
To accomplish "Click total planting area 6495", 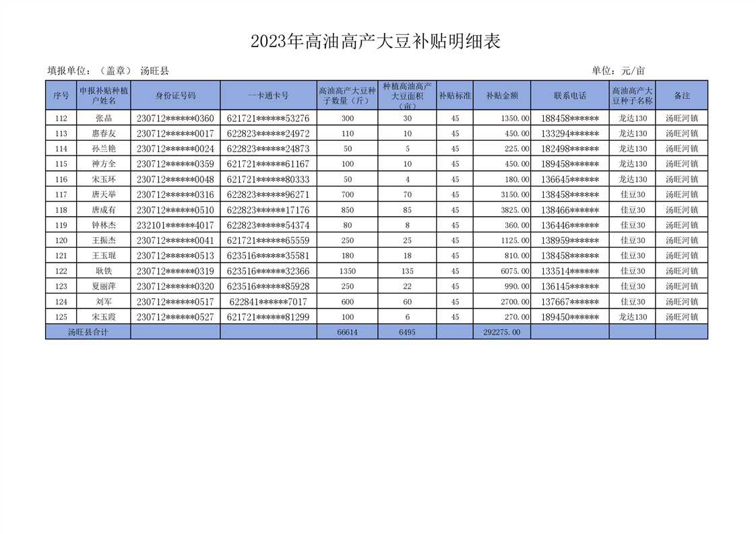I will point(408,332).
